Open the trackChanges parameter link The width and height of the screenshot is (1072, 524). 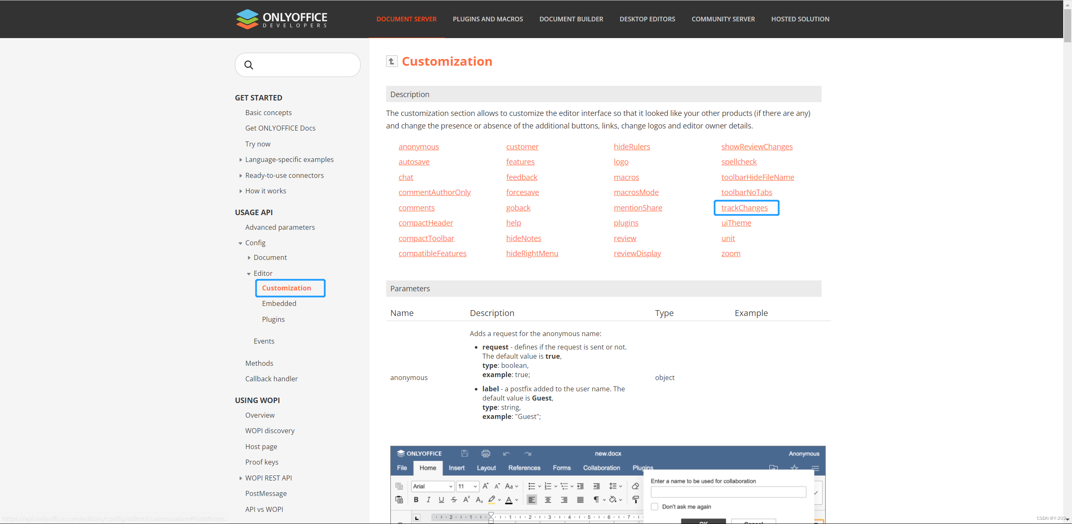point(745,208)
